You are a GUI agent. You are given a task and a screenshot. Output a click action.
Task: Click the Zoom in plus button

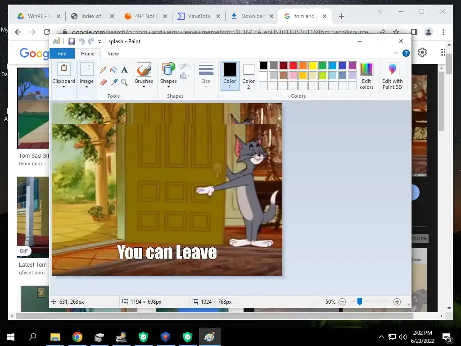click(397, 302)
